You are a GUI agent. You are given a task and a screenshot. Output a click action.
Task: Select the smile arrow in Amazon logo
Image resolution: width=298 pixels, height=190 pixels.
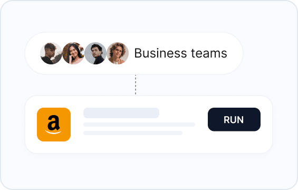[53, 132]
